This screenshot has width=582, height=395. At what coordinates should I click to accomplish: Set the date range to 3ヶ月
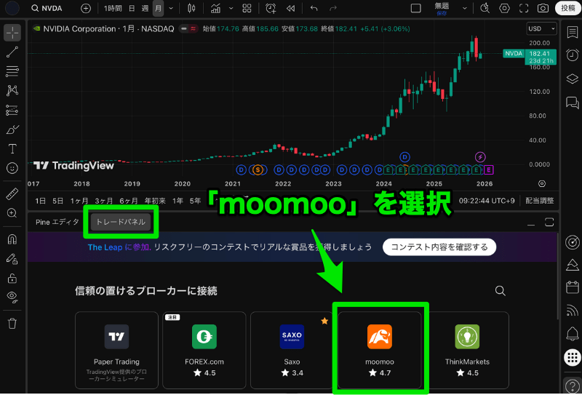pos(104,201)
